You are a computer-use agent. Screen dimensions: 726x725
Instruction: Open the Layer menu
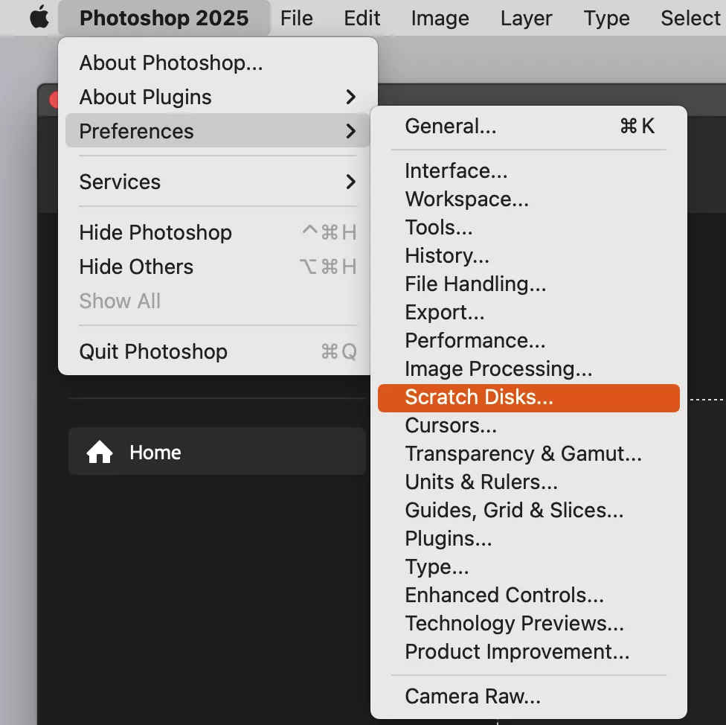point(526,18)
